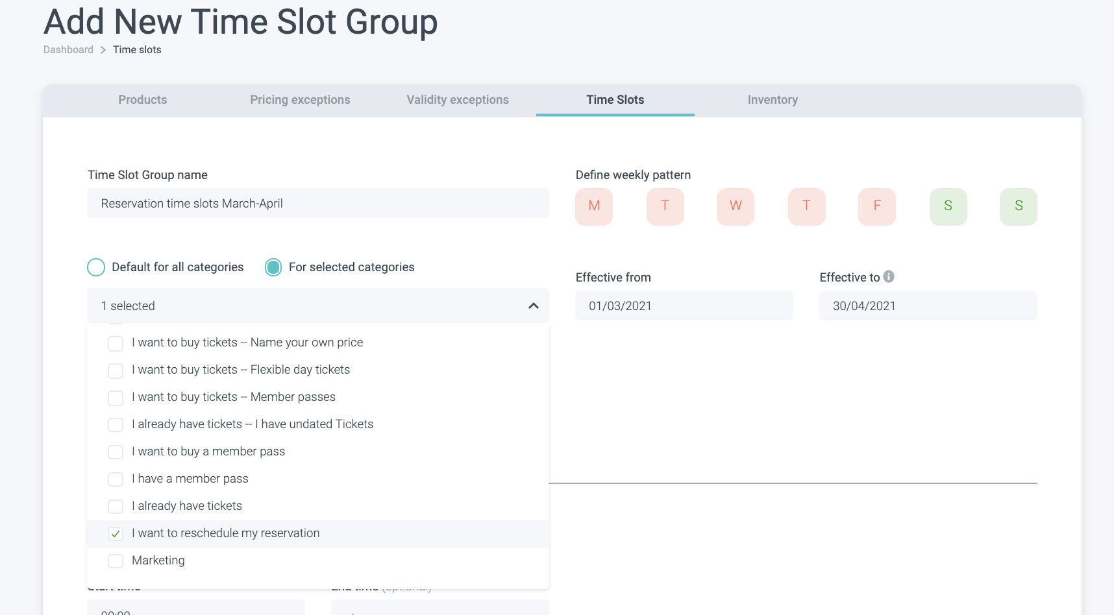
Task: Toggle Friday in the weekly pattern
Action: click(877, 206)
